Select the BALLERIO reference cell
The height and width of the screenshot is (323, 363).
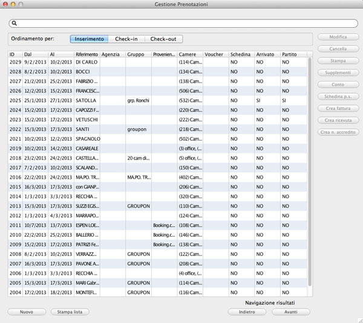click(87, 235)
